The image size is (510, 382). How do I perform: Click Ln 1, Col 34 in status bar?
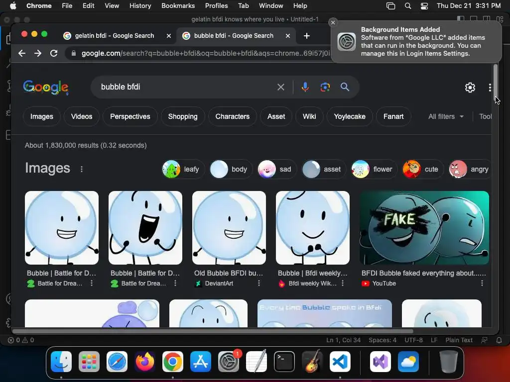pyautogui.click(x=344, y=340)
